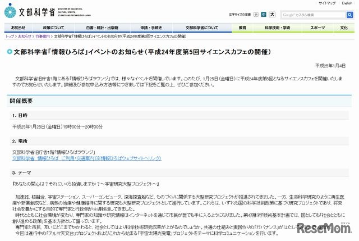Go to トップ in the breadcrumb
Screen dimensions: 359x241
click(x=10, y=37)
